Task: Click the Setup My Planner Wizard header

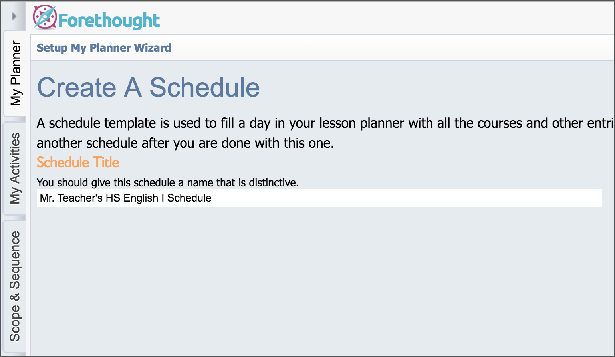Action: click(x=104, y=48)
